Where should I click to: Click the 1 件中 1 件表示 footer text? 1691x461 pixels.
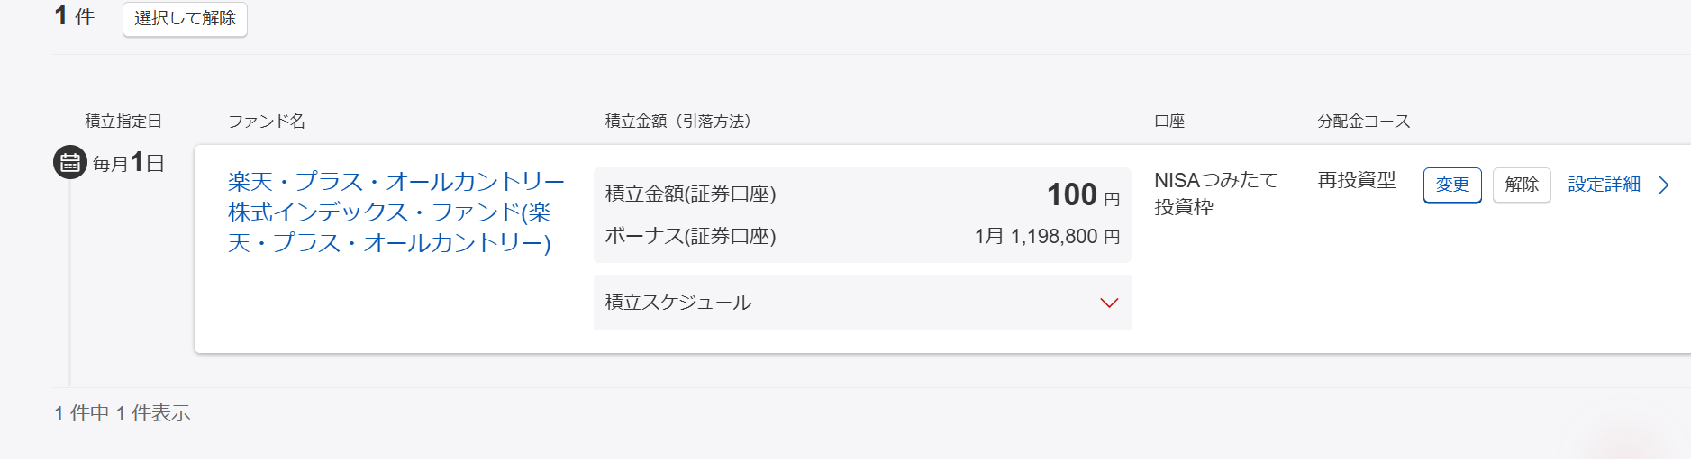point(123,413)
